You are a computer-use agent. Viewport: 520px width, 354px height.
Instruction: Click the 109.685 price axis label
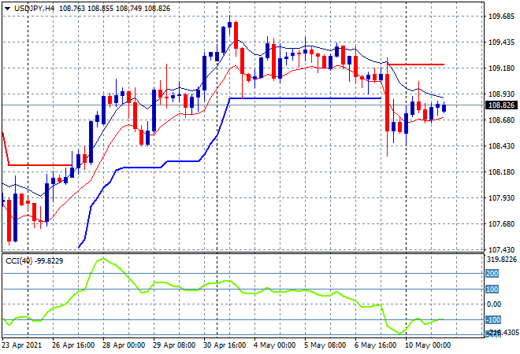501,16
